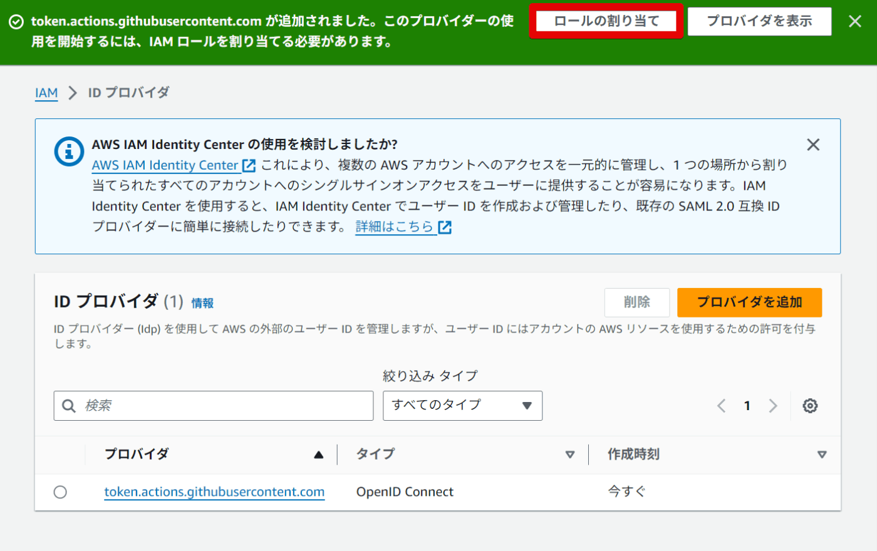Image resolution: width=877 pixels, height=551 pixels.
Task: Click the 絞り込み タイプ label
Action: 430,376
